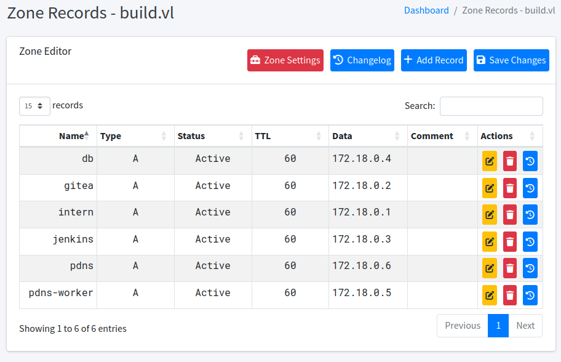Focus the Search input field
The height and width of the screenshot is (362, 561).
491,106
